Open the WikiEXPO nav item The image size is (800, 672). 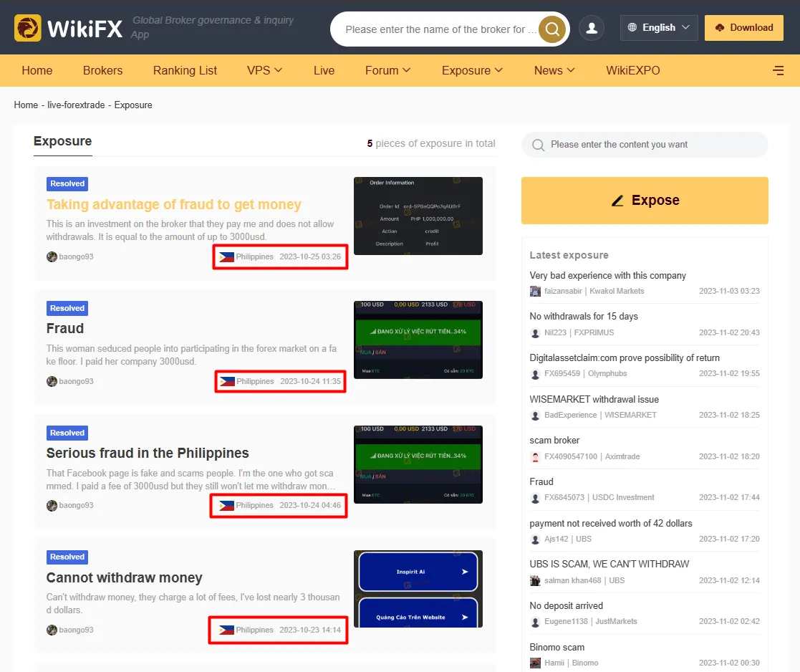point(632,70)
